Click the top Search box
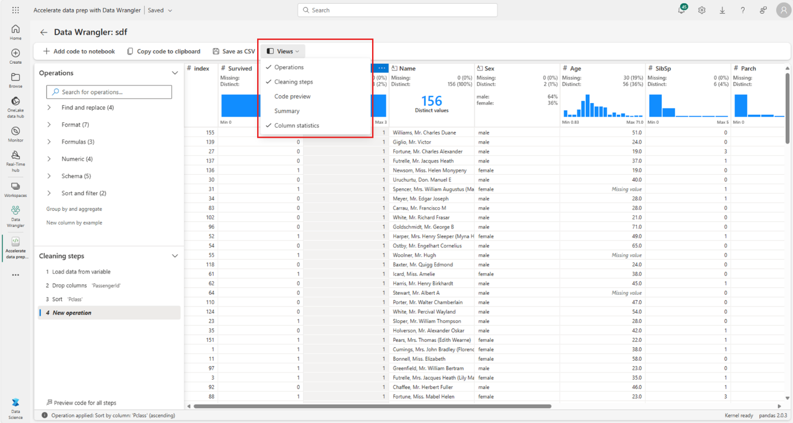 click(x=398, y=10)
